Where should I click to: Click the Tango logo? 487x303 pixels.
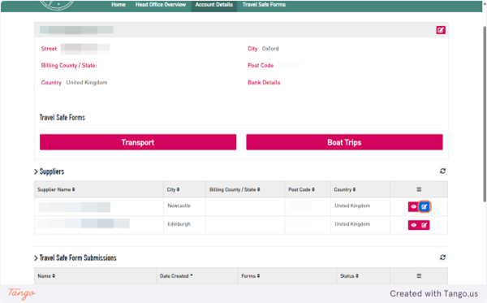(22, 293)
